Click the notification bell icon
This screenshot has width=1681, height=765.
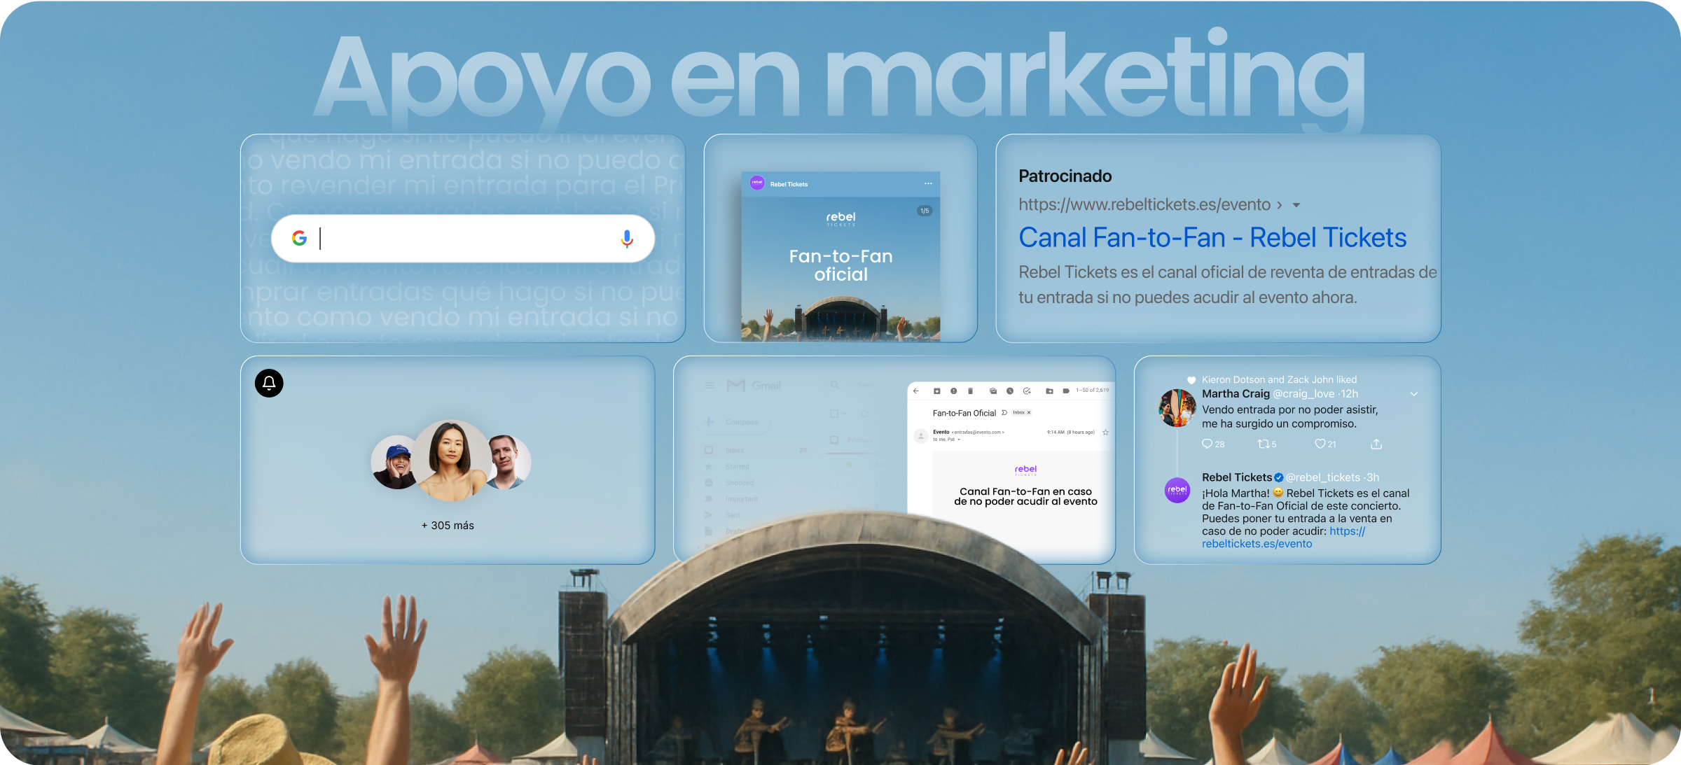tap(269, 383)
